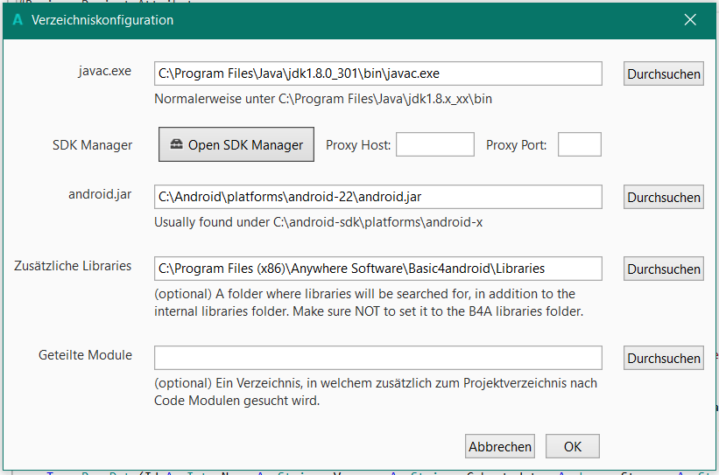This screenshot has height=475, width=719.
Task: Click the Geteilte Module label
Action: 85,355
